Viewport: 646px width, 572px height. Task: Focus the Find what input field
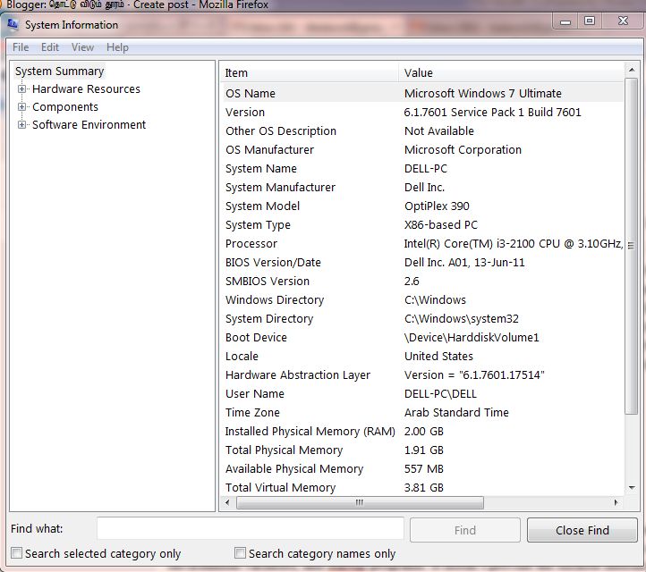click(x=250, y=528)
